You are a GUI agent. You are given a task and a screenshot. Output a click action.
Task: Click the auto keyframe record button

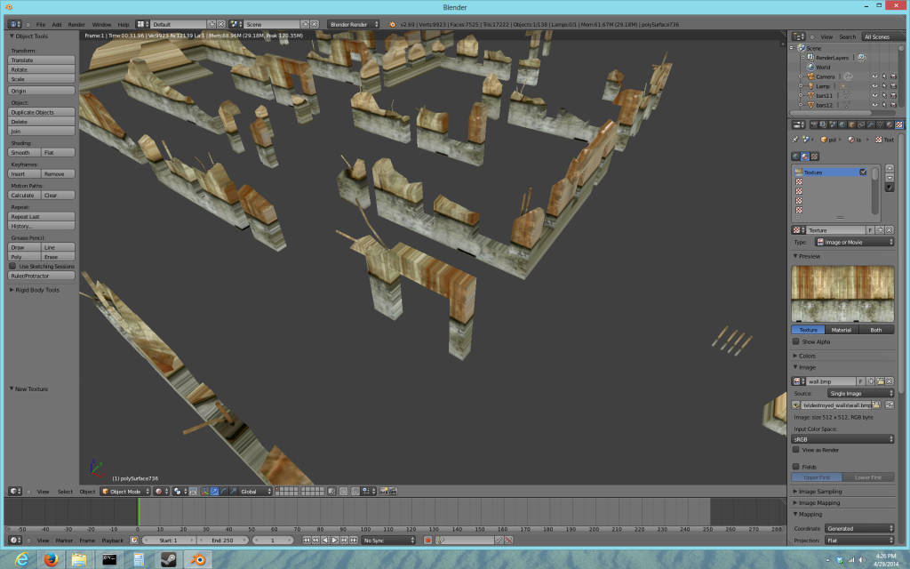pyautogui.click(x=427, y=540)
